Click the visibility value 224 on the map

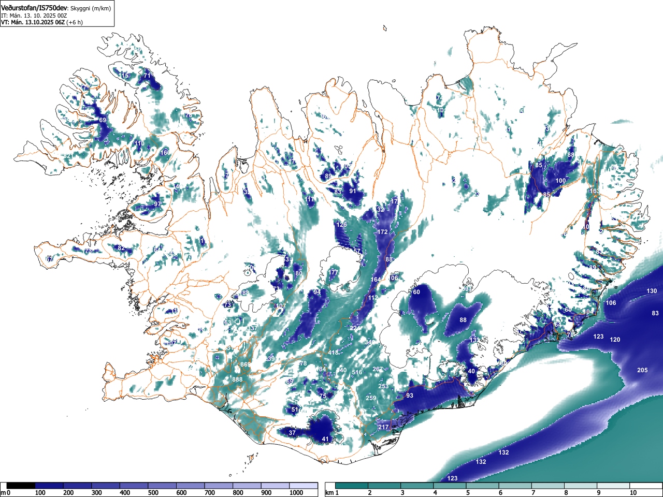(x=354, y=329)
